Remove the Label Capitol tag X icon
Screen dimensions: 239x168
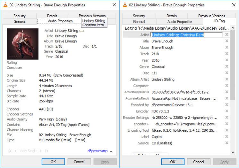(227, 137)
